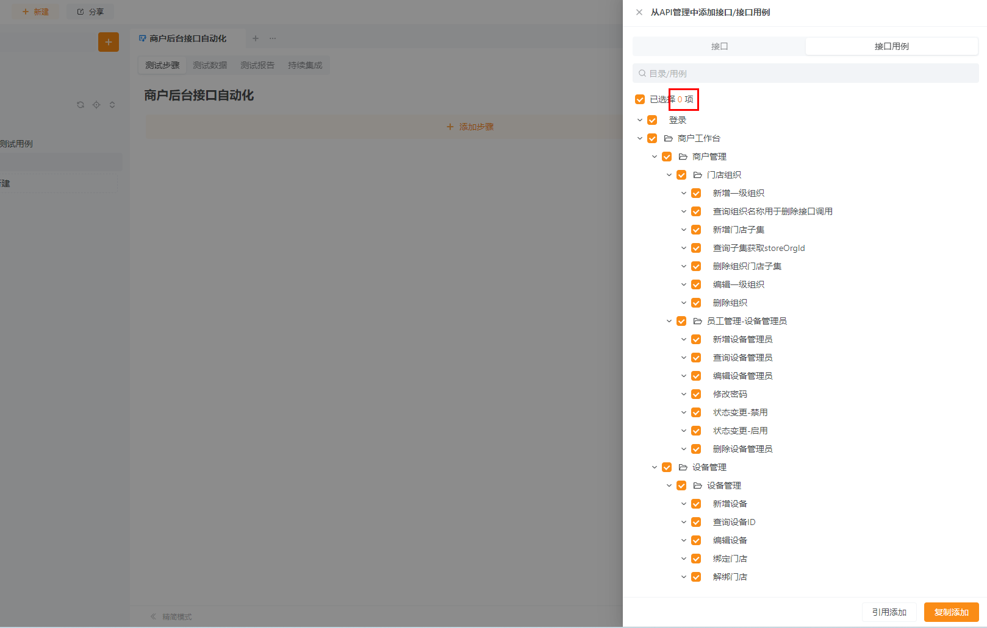
Task: Select the 查询设备管理员 row
Action: click(x=742, y=358)
